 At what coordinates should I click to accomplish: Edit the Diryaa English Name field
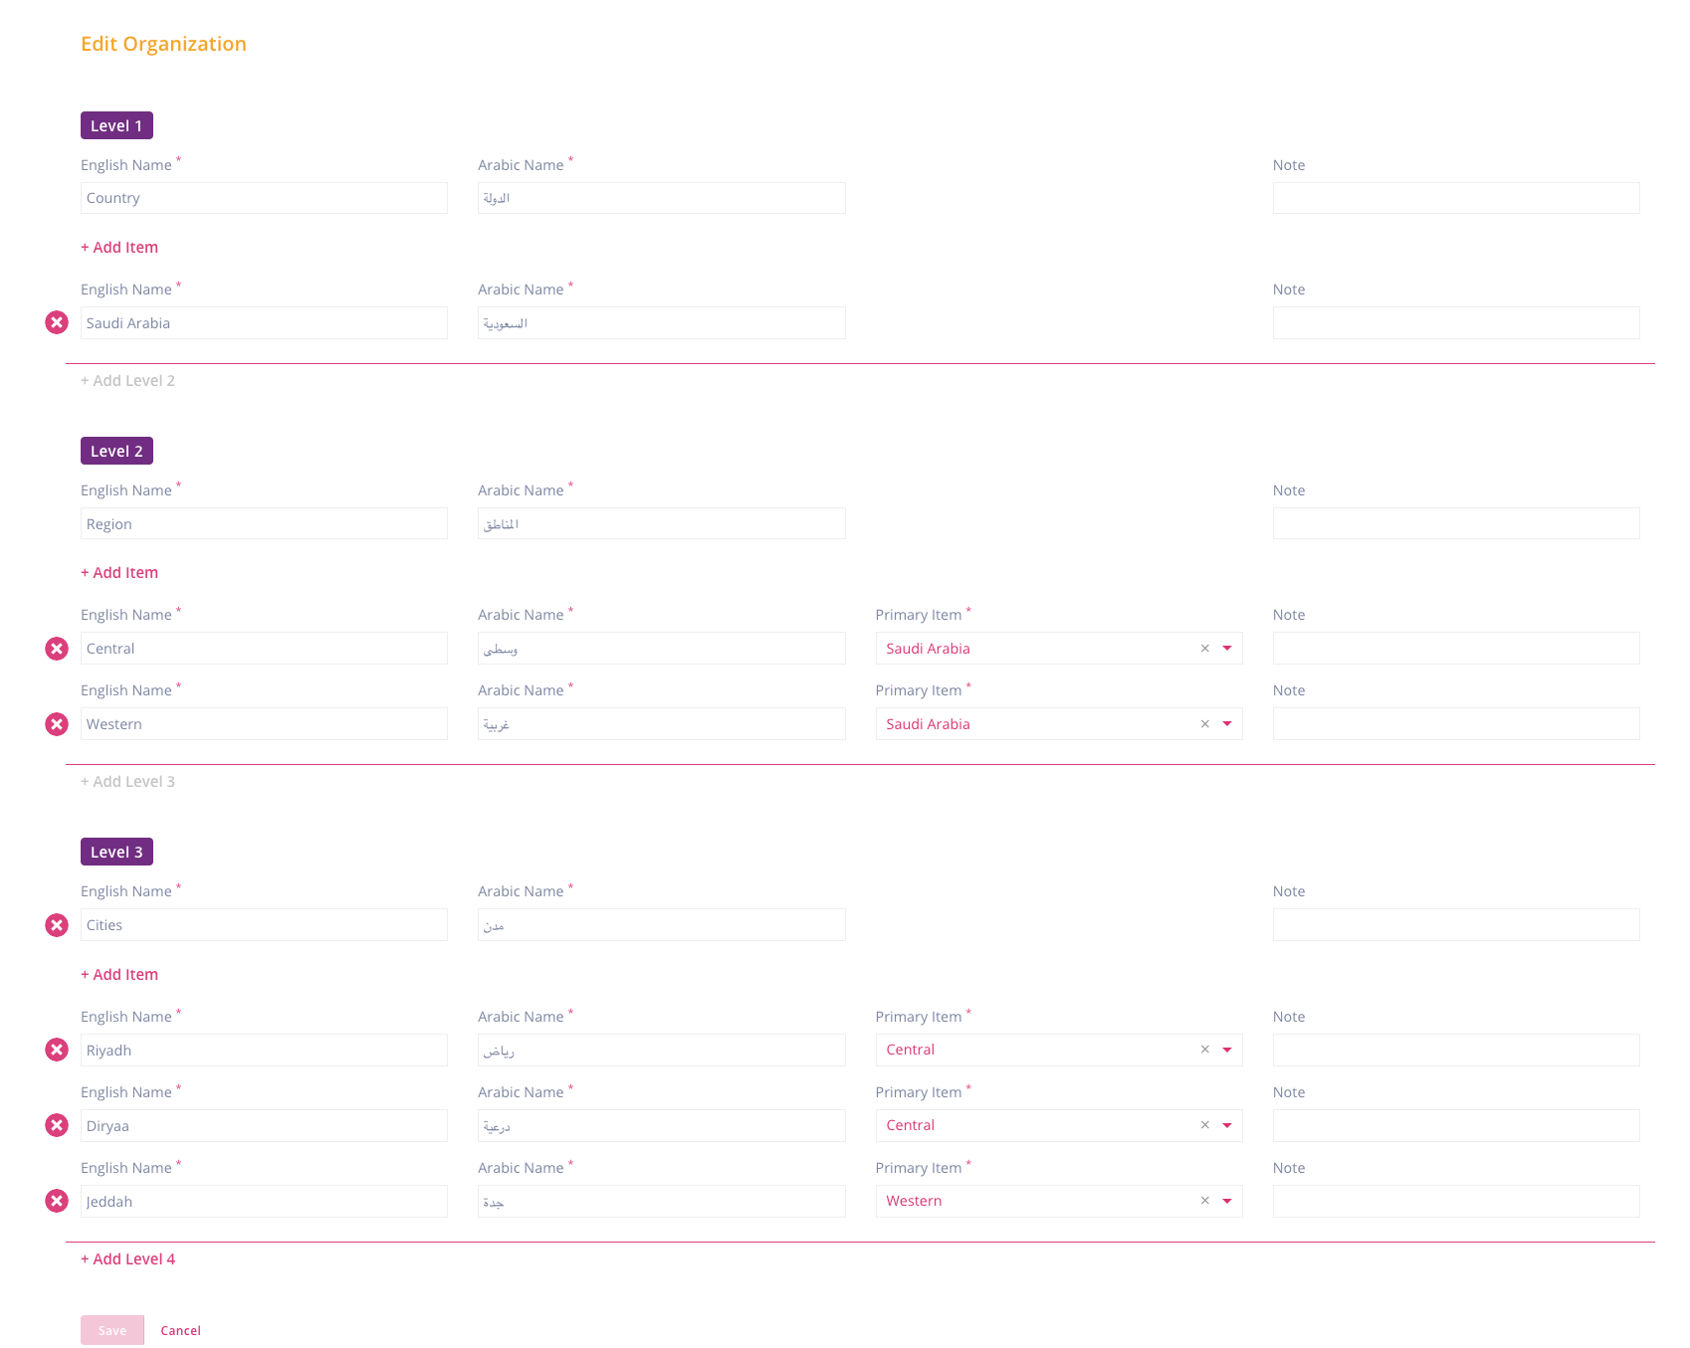[x=264, y=1125]
